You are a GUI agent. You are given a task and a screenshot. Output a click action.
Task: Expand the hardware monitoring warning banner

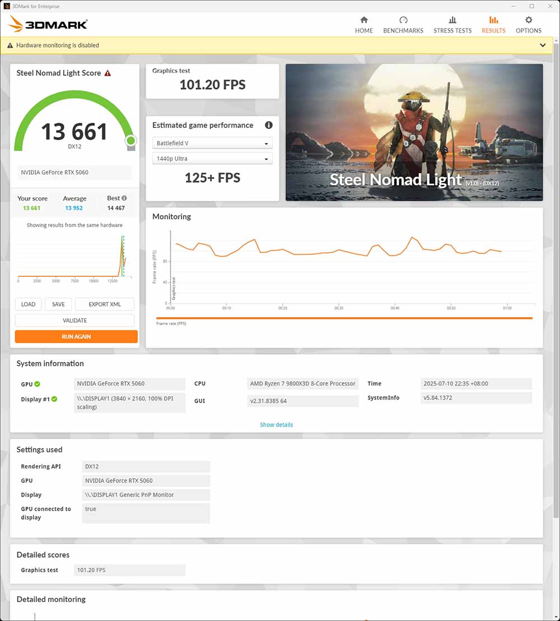pyautogui.click(x=543, y=45)
